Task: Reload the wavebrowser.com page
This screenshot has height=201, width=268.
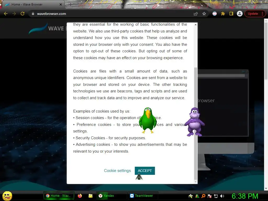Action: pos(23,14)
